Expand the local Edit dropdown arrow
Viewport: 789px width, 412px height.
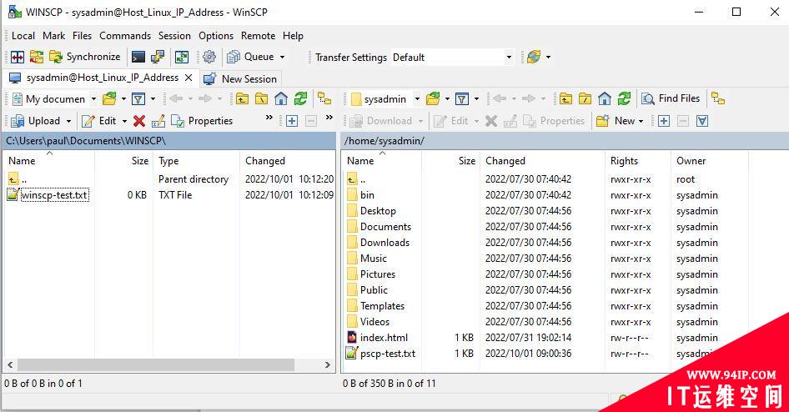coord(124,121)
